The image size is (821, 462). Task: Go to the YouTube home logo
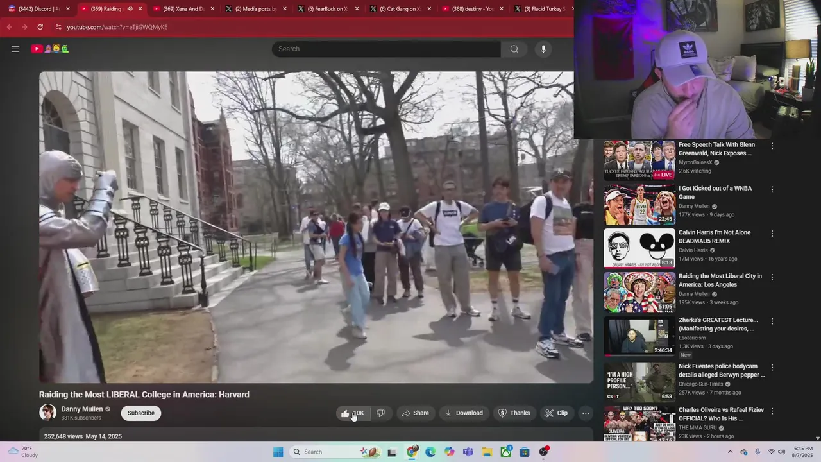coord(50,49)
